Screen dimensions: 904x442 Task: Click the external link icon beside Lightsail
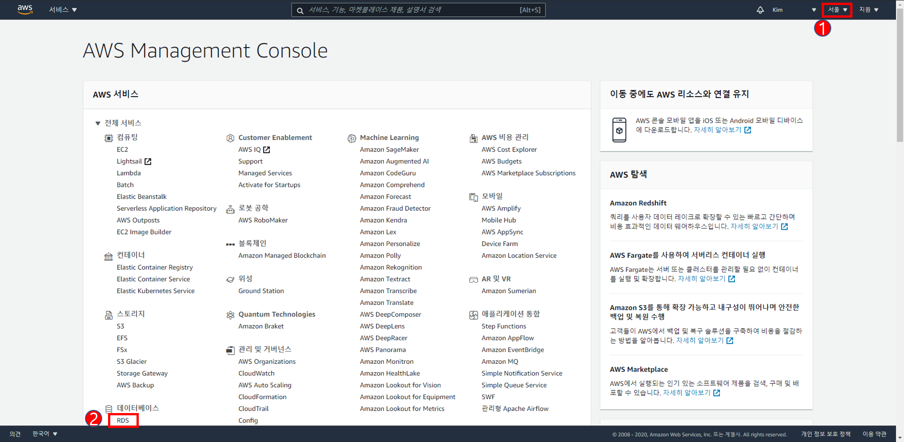[x=148, y=162]
